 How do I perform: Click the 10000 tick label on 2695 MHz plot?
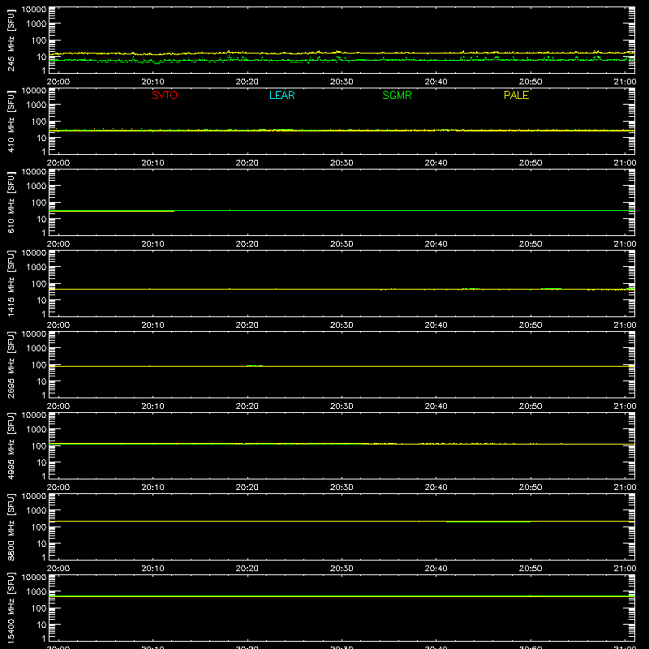(34, 334)
